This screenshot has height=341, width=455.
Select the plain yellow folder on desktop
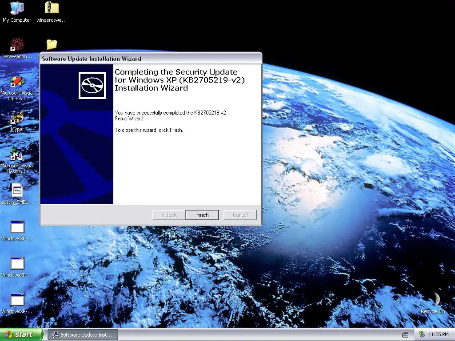point(52,45)
